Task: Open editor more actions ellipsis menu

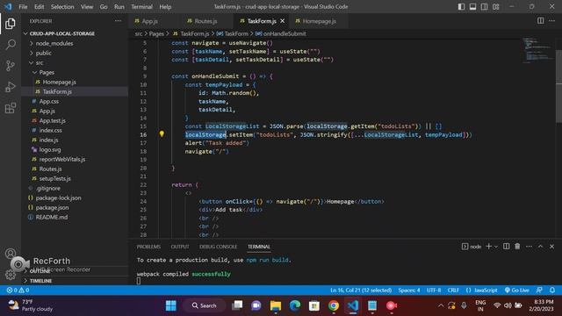Action: [x=552, y=21]
